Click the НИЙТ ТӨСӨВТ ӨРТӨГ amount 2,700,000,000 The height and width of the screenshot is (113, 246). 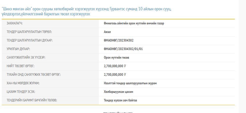(113, 66)
